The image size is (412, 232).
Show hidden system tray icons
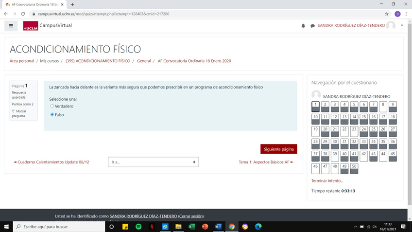[x=355, y=227]
